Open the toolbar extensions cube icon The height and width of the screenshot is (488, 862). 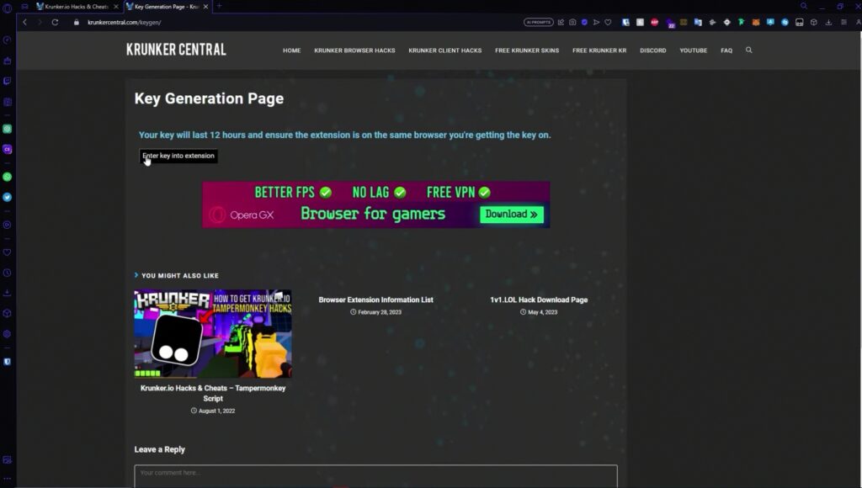(814, 23)
